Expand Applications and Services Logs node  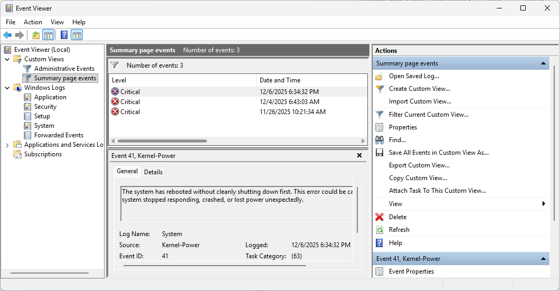point(7,145)
